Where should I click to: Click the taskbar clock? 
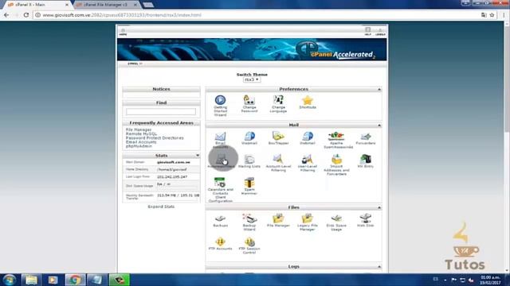point(490,280)
